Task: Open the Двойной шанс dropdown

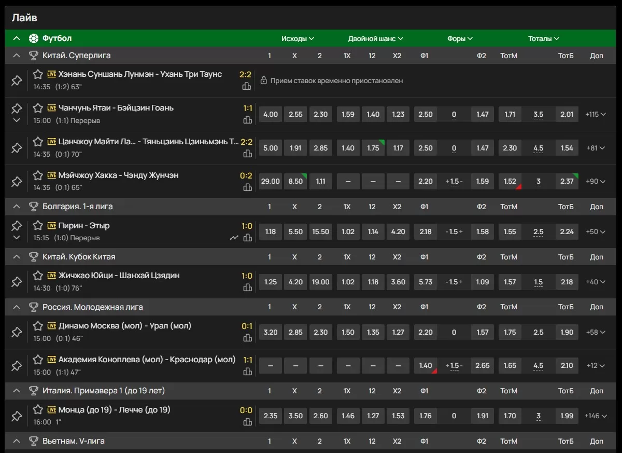Action: [375, 38]
